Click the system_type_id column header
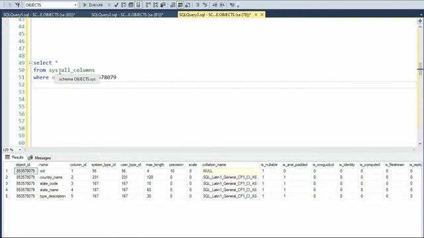Screen dimensions: 424x238 pyautogui.click(x=103, y=165)
